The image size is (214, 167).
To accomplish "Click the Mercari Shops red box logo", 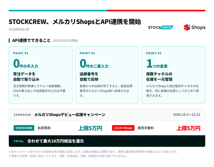I will [x=187, y=28].
